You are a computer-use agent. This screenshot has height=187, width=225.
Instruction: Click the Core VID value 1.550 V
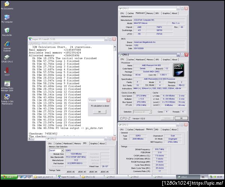[163, 75]
